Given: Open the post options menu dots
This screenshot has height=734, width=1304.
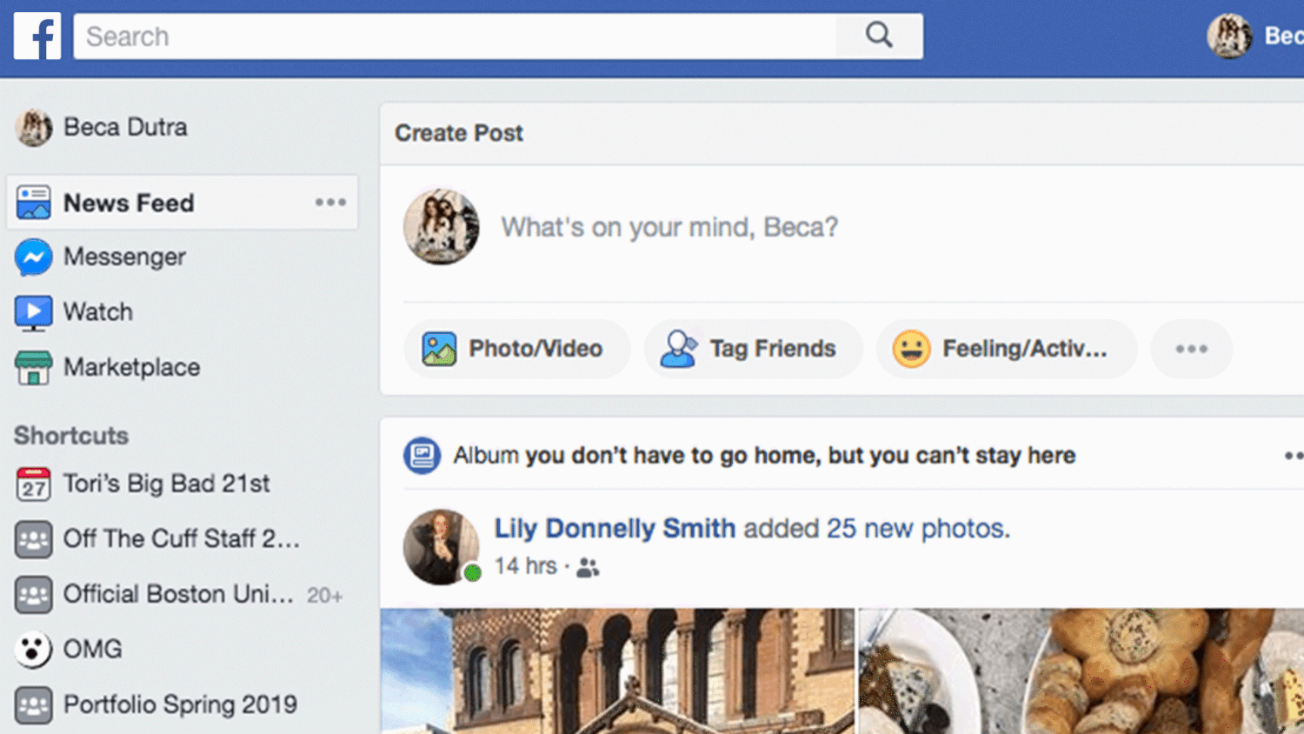Looking at the screenshot, I should [1294, 456].
